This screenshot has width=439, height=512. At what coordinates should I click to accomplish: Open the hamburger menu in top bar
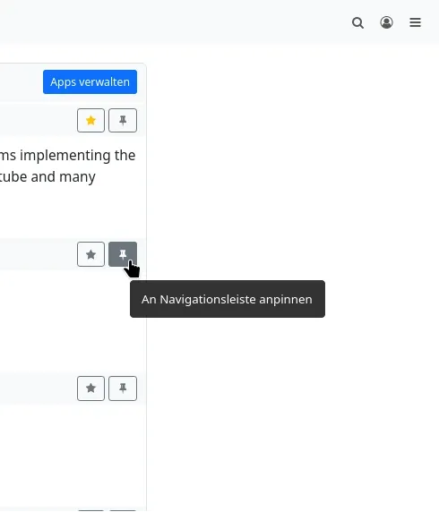point(415,22)
